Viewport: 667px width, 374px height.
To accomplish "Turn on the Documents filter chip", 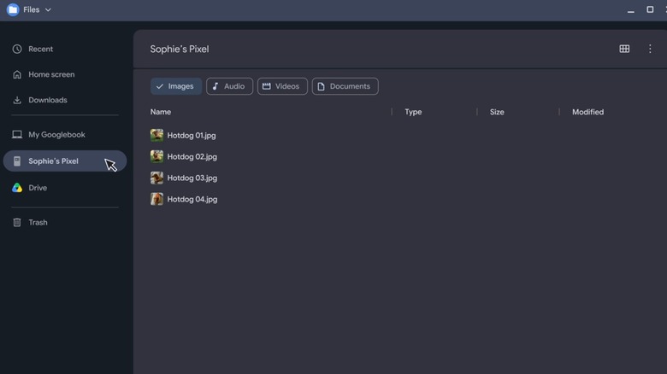I will (x=345, y=86).
